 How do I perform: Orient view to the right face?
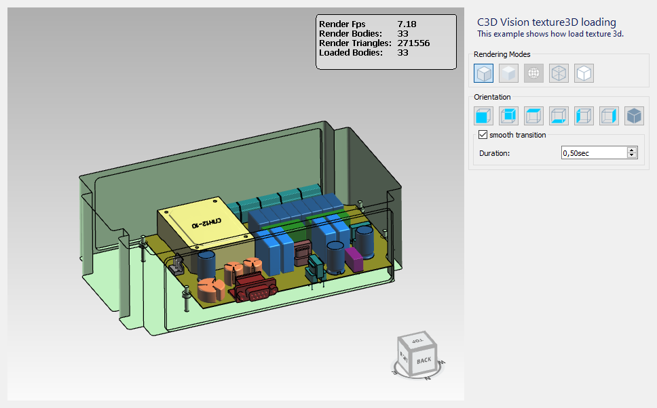609,116
